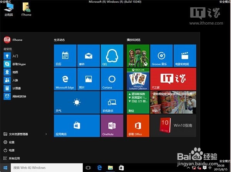Open the Store (应用商店) tile
Viewport: 231px width, 172px height.
click(x=77, y=126)
